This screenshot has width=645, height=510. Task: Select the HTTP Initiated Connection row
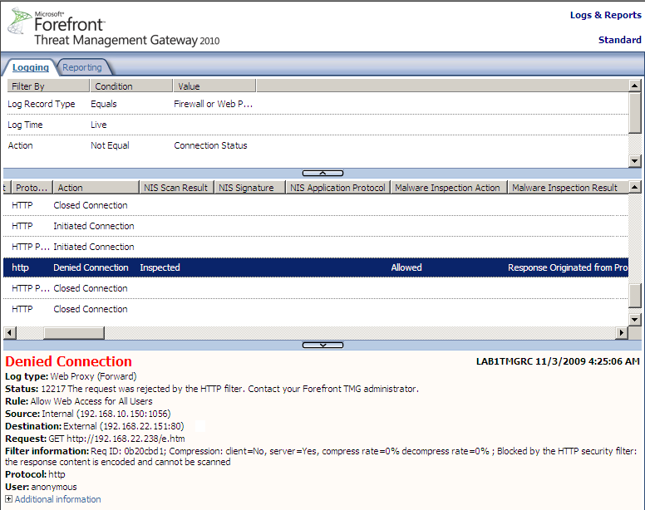[x=316, y=226]
